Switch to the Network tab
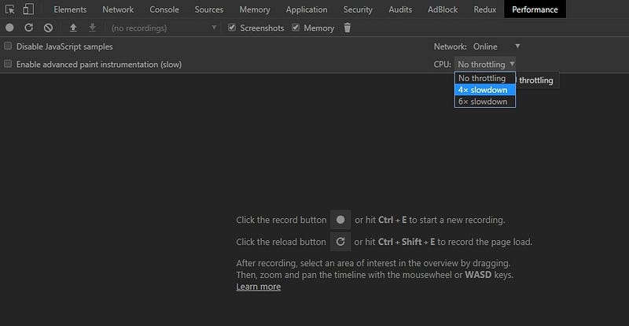 (x=118, y=9)
